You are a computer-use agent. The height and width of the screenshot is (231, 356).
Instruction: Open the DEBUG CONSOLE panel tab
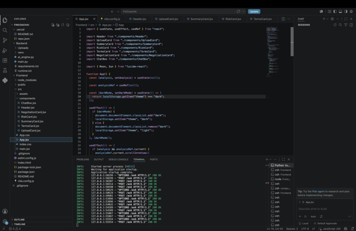[x=118, y=159]
